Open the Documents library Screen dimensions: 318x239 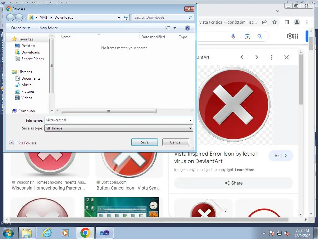(31, 78)
